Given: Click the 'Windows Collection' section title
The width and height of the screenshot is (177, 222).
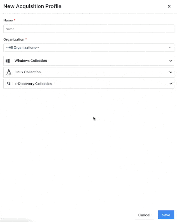Looking at the screenshot, I should click(x=31, y=61).
